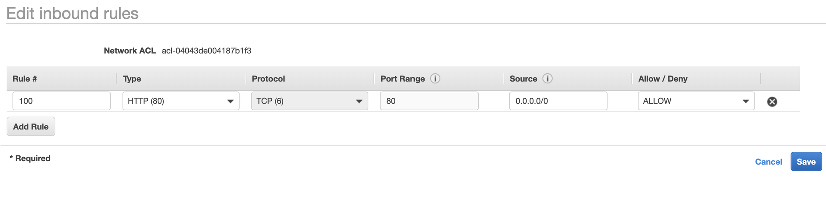Focus the Rule # field containing 100
The height and width of the screenshot is (200, 826).
(61, 101)
